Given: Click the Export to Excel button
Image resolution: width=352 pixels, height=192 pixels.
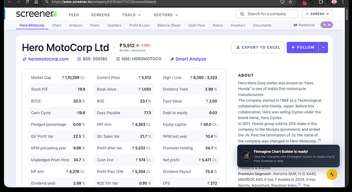Looking at the screenshot, I should [258, 47].
